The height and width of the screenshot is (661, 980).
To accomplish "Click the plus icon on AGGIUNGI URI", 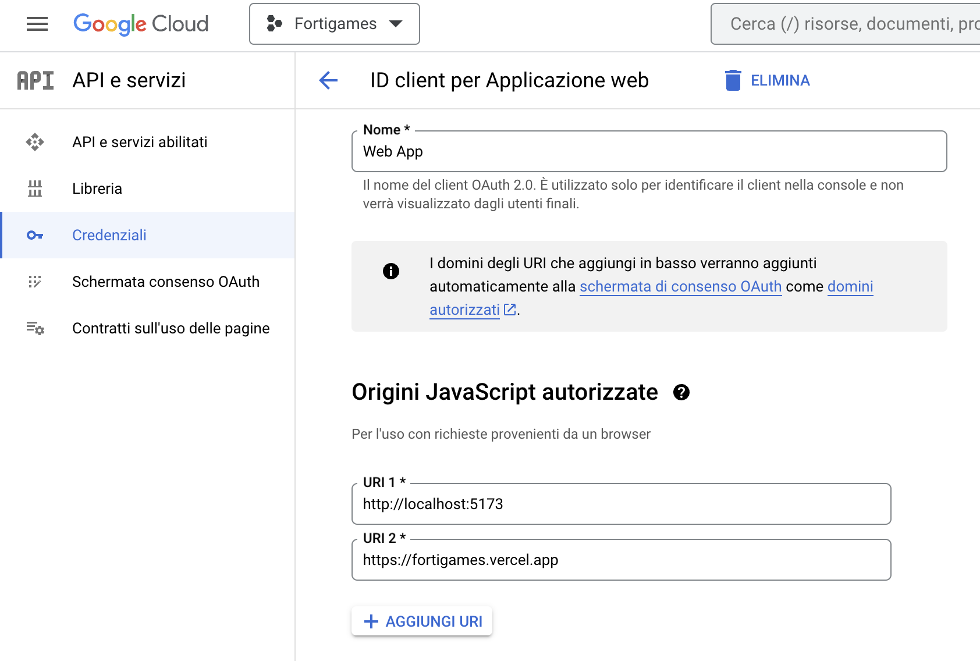I will [371, 621].
